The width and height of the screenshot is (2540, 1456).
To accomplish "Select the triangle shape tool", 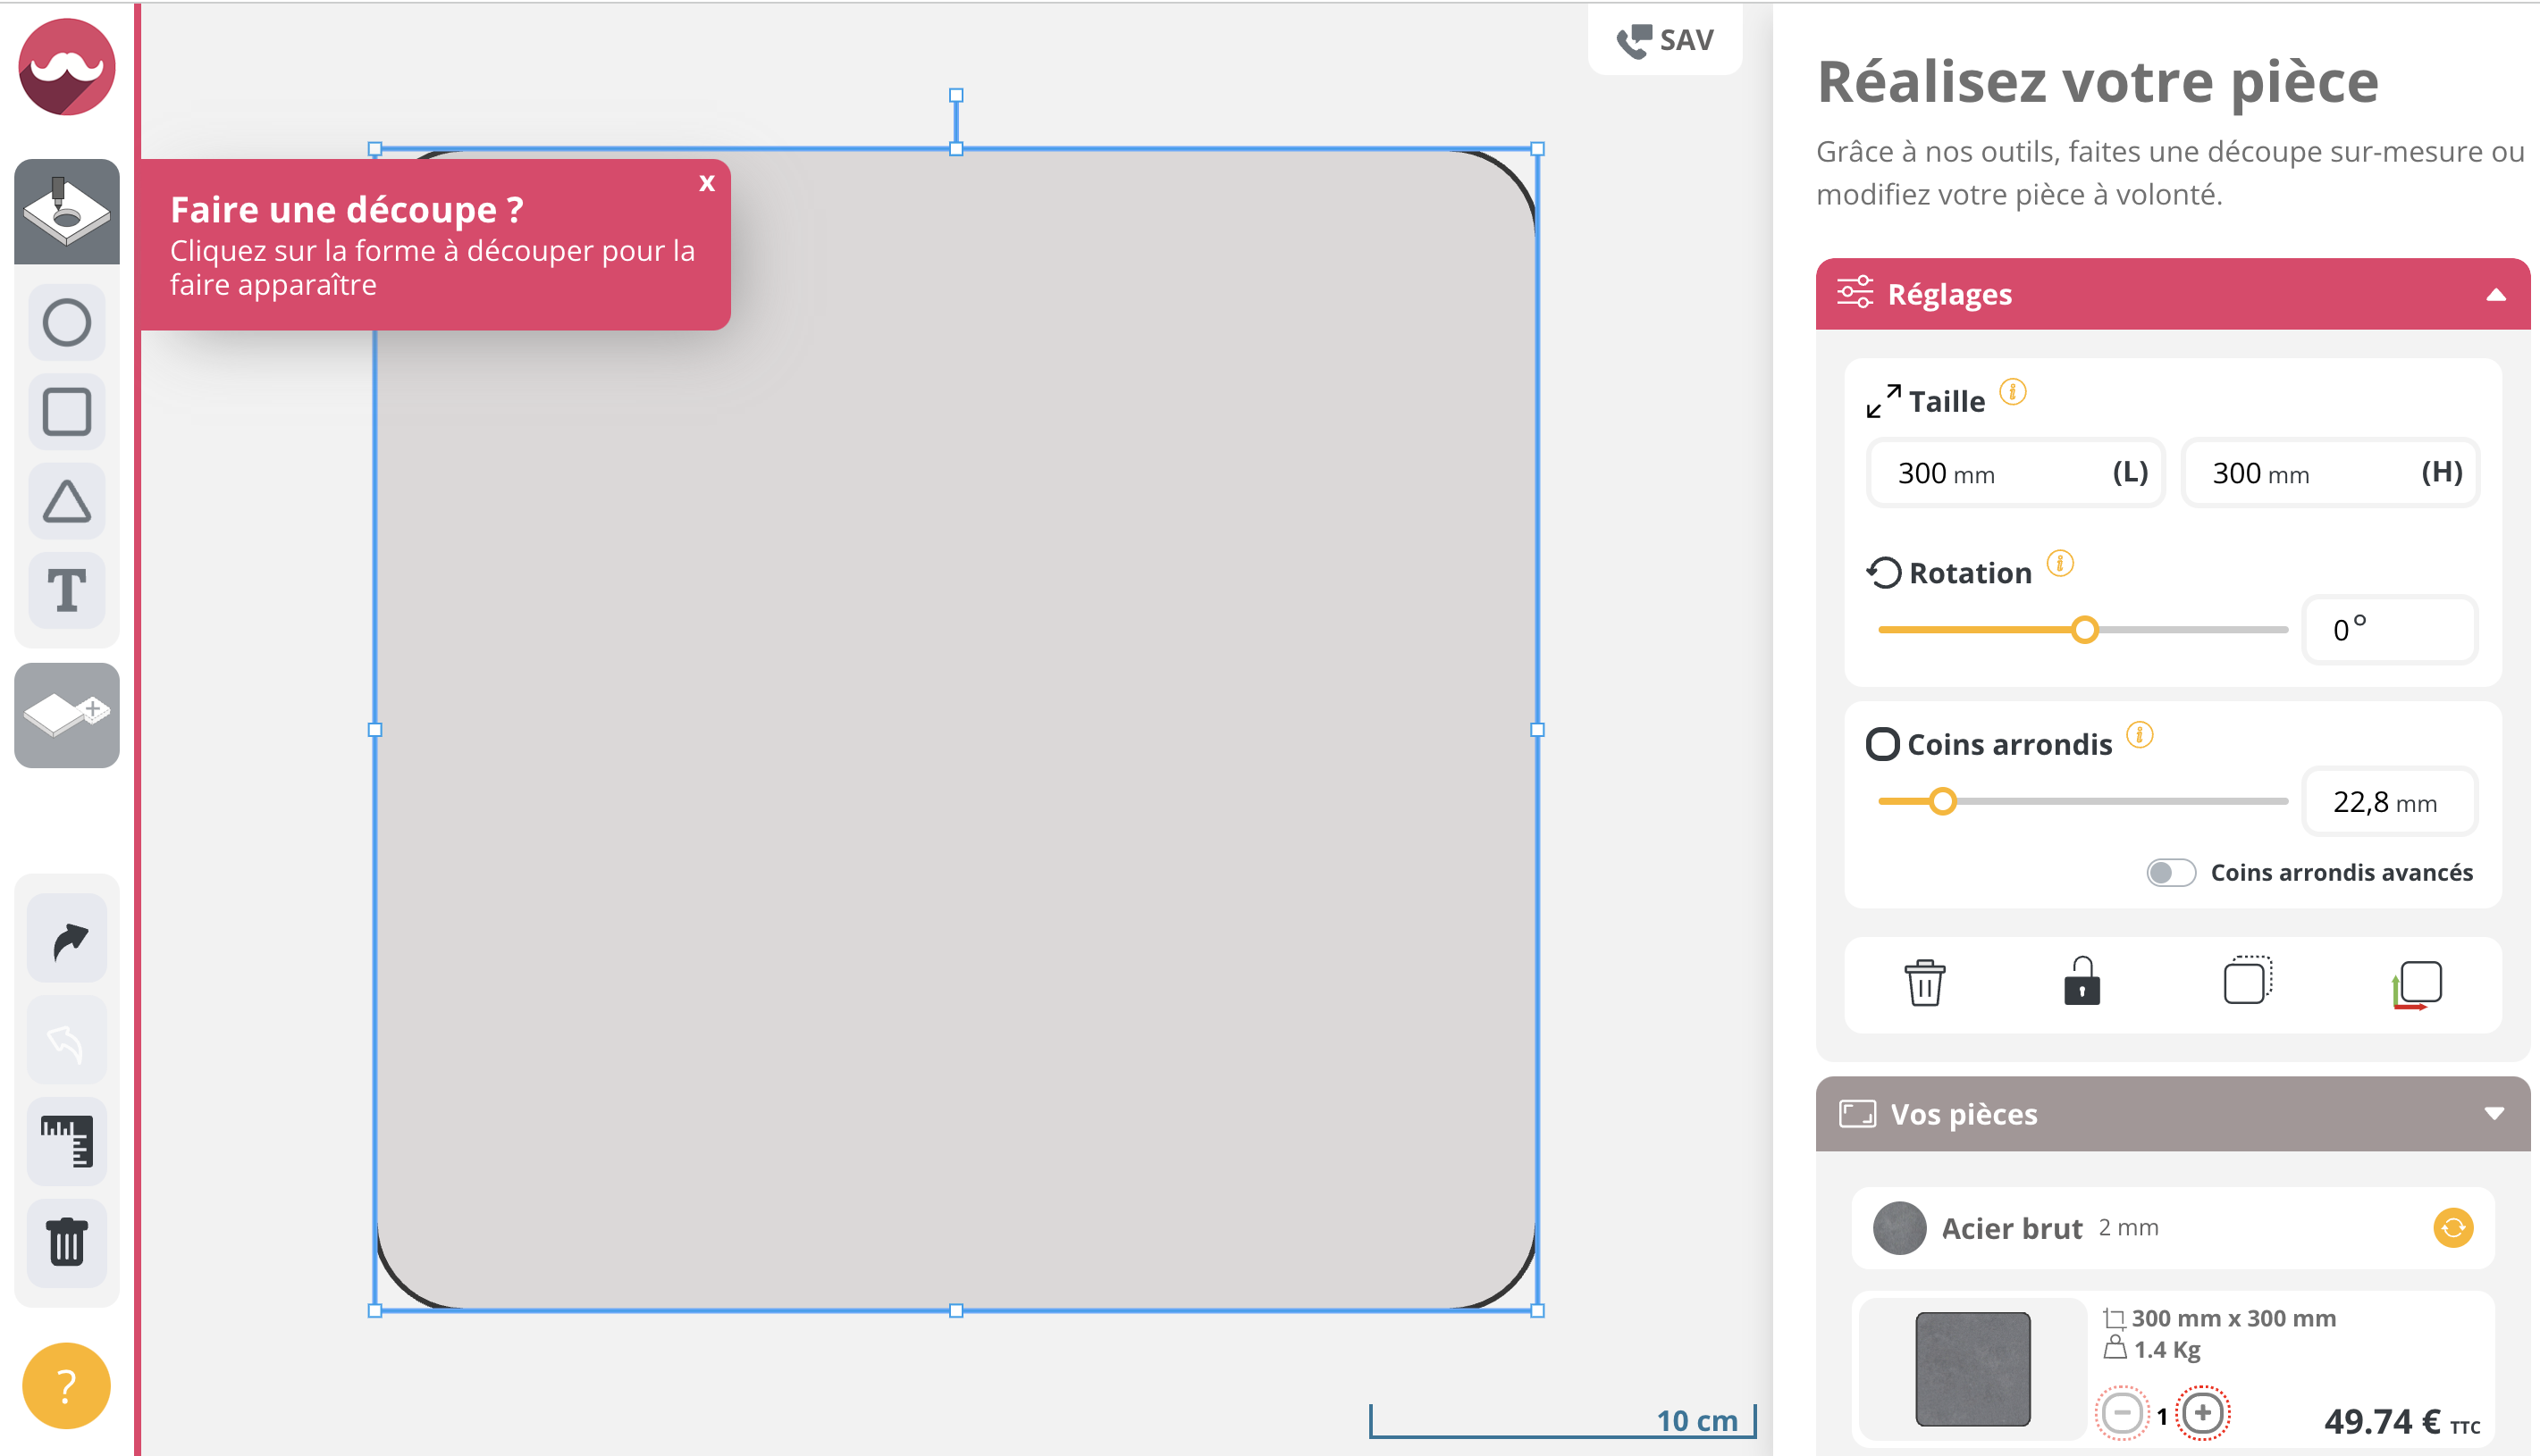I will coord(67,502).
